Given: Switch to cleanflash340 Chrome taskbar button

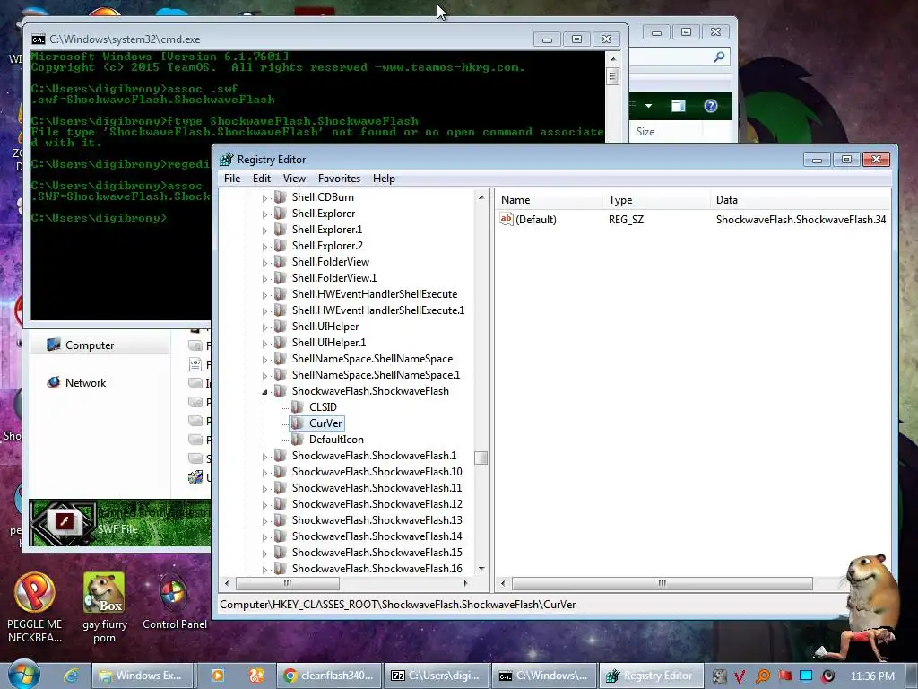Looking at the screenshot, I should pyautogui.click(x=329, y=676).
